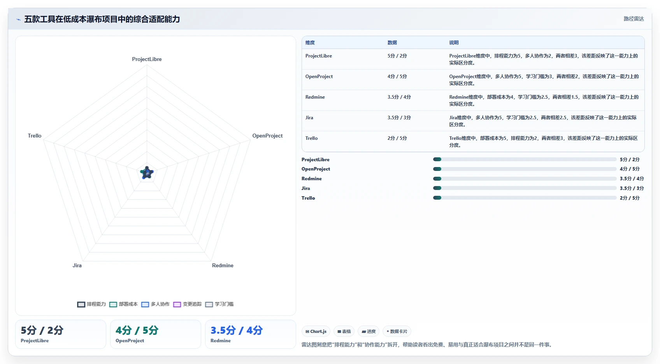Click the Jira label left of the progress bars
Image resolution: width=660 pixels, height=364 pixels.
306,188
